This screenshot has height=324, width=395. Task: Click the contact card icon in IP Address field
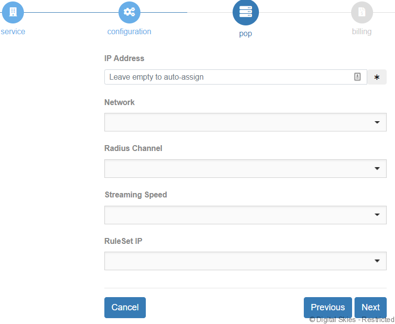point(357,77)
